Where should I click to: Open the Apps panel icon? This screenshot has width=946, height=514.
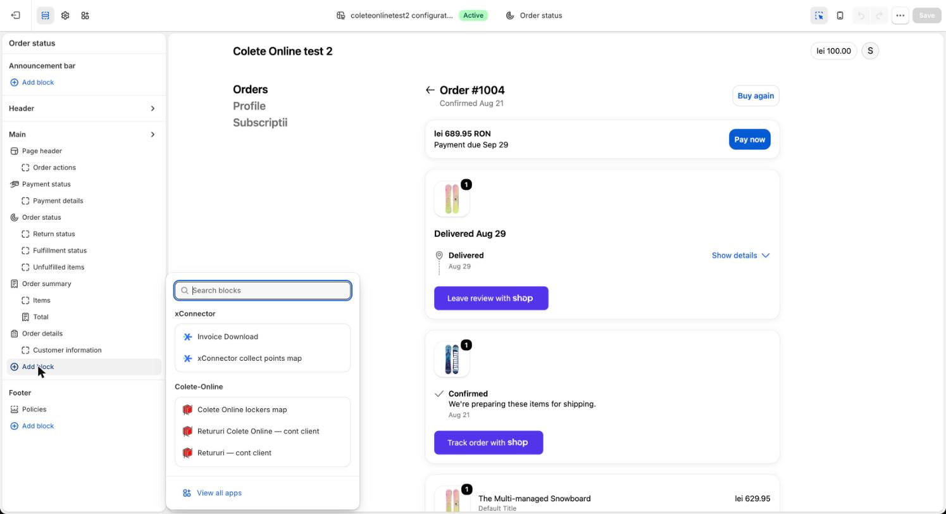pyautogui.click(x=85, y=15)
